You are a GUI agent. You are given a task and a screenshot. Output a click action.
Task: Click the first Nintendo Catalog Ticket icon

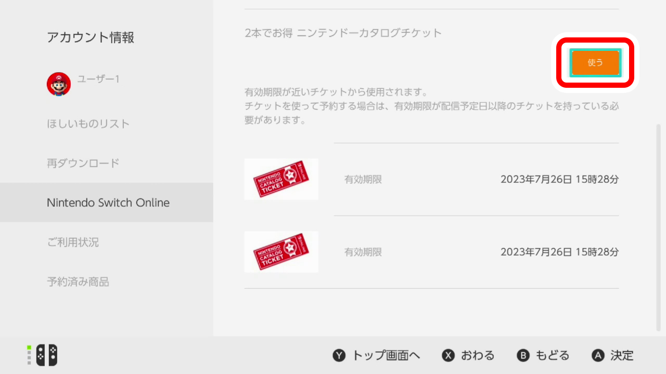(281, 179)
